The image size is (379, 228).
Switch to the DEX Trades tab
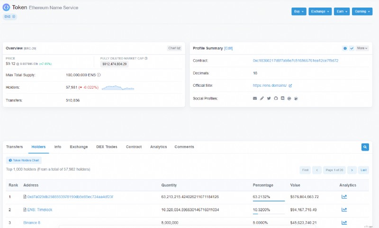tap(107, 147)
